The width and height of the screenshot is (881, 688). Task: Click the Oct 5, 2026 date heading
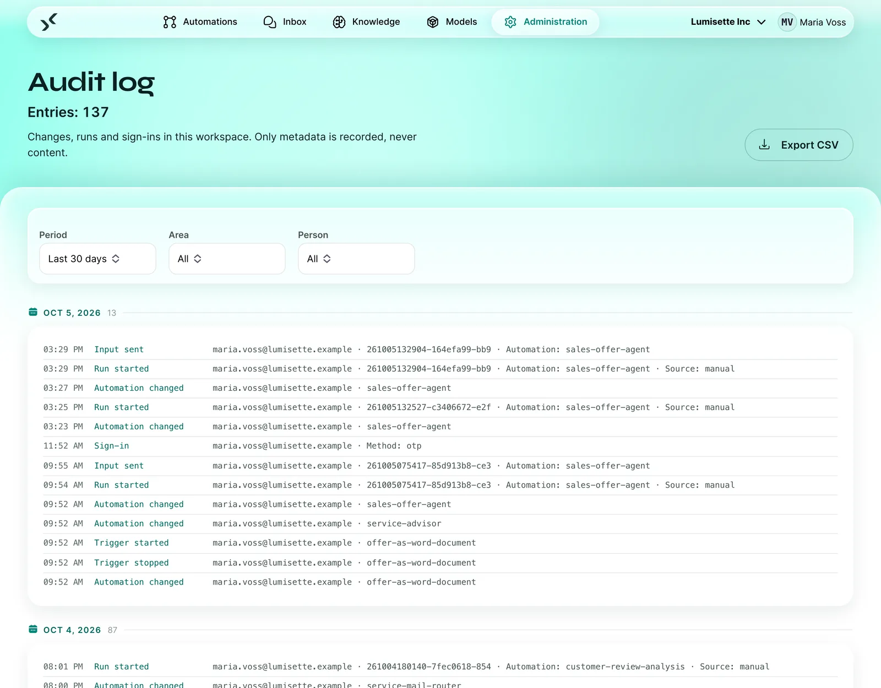click(x=72, y=313)
